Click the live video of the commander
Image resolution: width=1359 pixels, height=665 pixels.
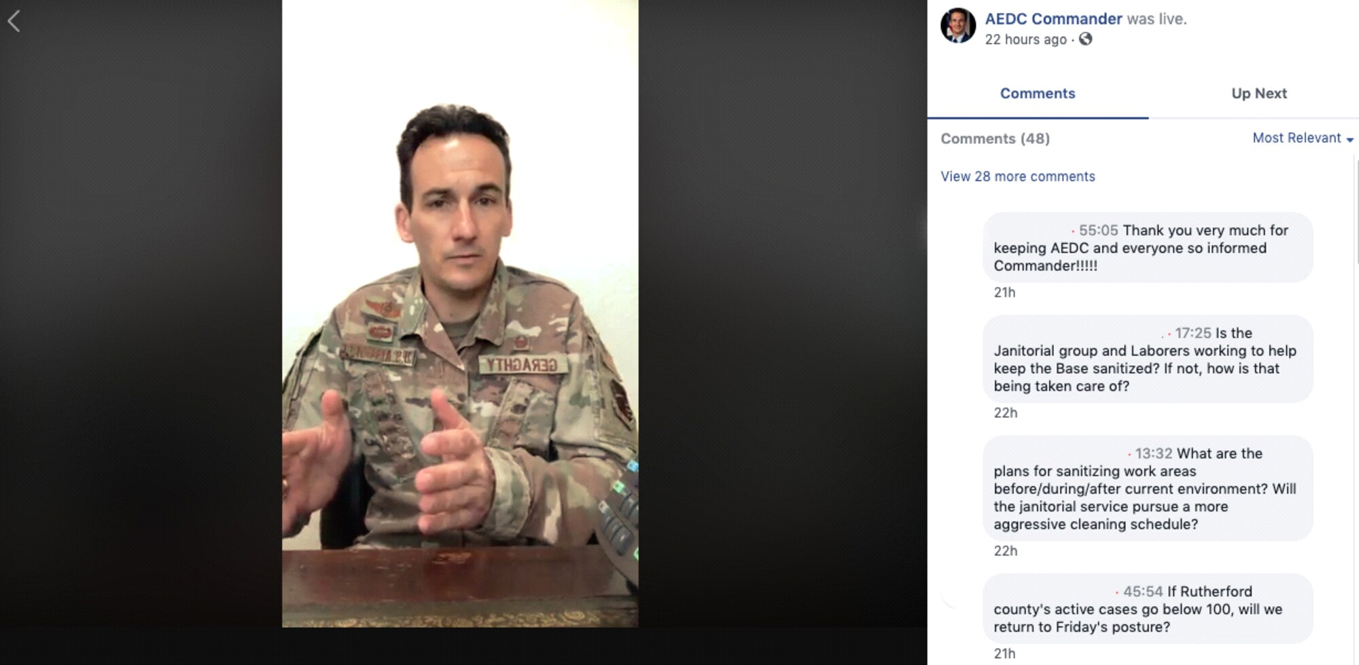coord(460,313)
